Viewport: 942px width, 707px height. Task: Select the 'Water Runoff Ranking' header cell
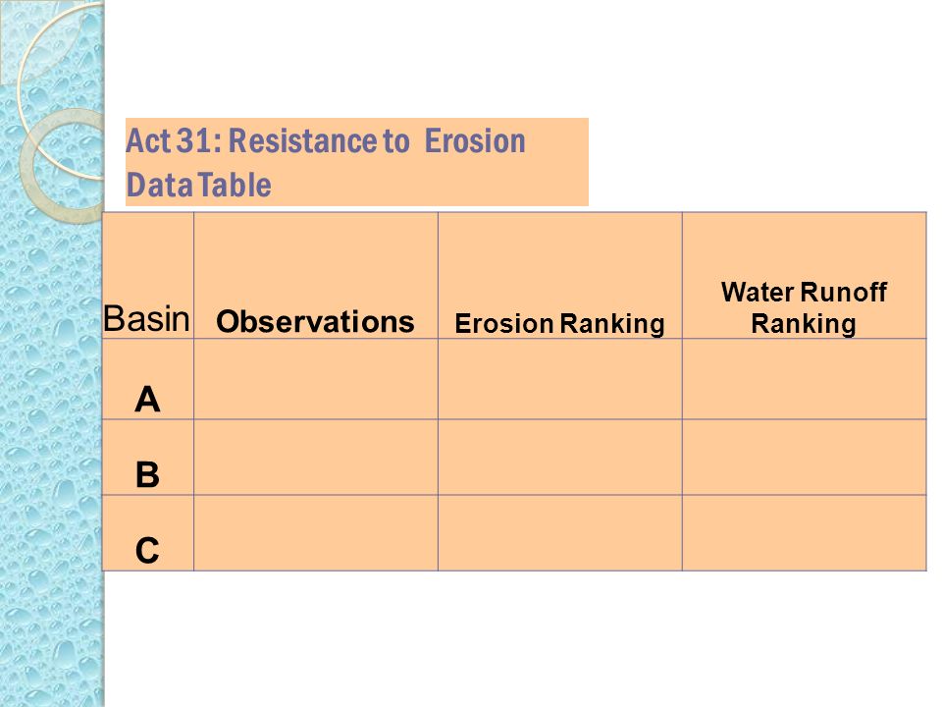click(805, 275)
